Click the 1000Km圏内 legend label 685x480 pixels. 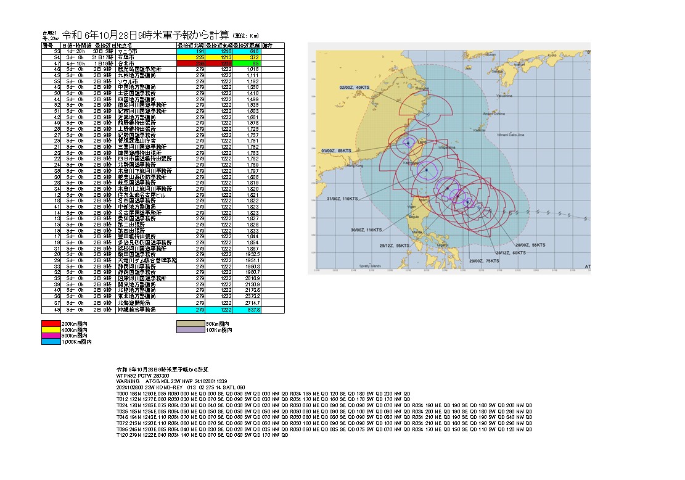tap(76, 342)
